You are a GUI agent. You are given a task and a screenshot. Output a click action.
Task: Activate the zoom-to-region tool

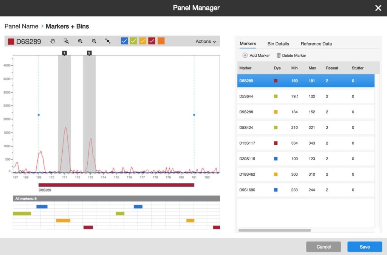[66, 41]
